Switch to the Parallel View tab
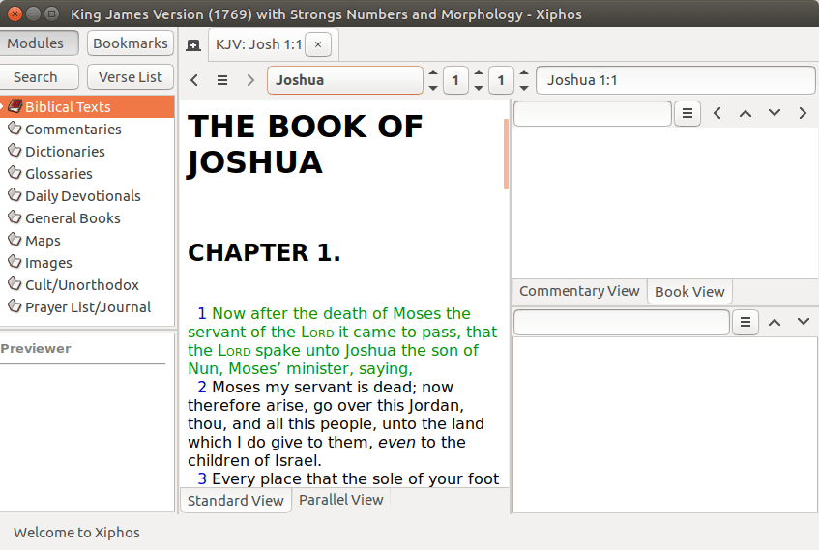The image size is (819, 550). pos(340,500)
